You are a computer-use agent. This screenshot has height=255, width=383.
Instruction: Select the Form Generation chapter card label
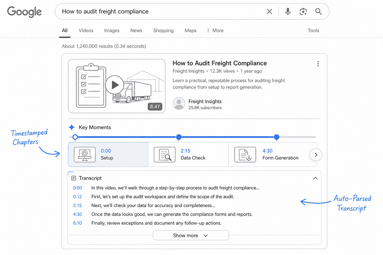281,158
